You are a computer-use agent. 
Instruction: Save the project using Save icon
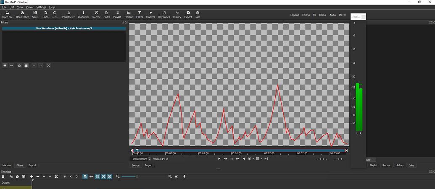[x=35, y=15]
